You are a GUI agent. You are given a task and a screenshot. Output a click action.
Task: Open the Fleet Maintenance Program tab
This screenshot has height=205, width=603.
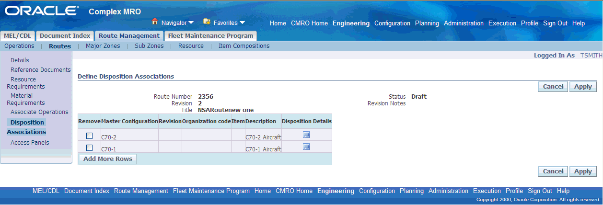(x=210, y=36)
